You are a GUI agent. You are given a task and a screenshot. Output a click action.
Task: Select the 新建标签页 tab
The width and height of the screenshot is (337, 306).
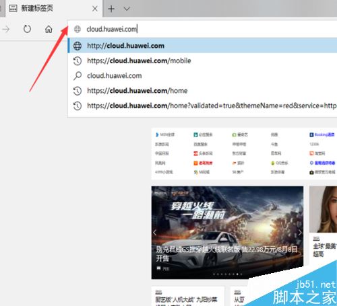point(54,9)
